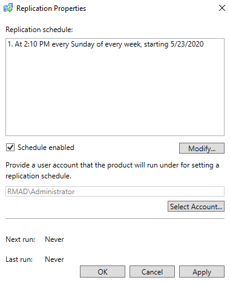230x283 pixels.
Task: Click the Next run 'Never' value
Action: [x=54, y=239]
